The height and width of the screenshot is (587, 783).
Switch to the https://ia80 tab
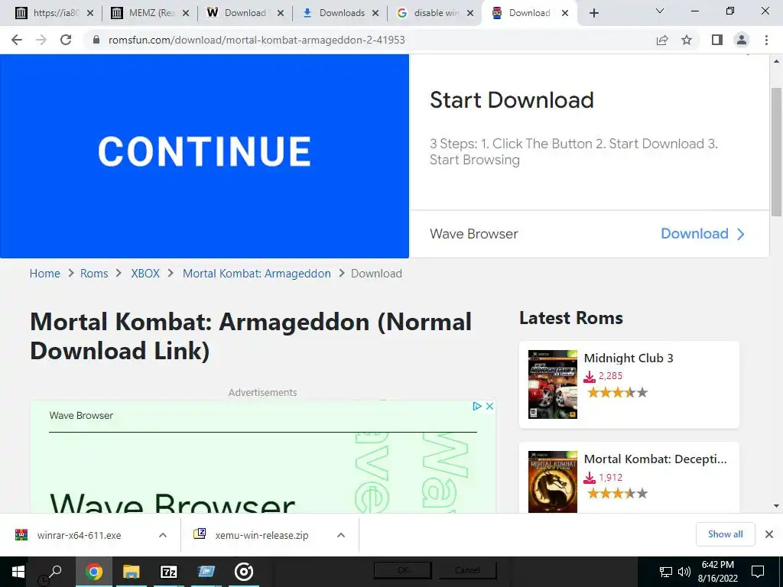[55, 13]
